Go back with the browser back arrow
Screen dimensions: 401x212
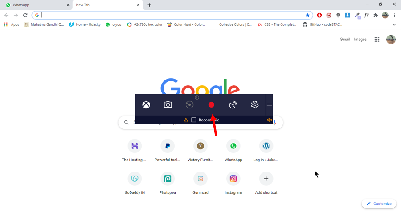pos(6,15)
